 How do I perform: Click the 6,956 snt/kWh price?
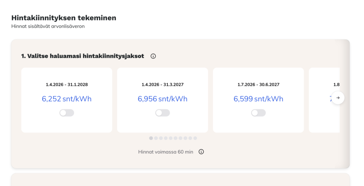point(162,99)
